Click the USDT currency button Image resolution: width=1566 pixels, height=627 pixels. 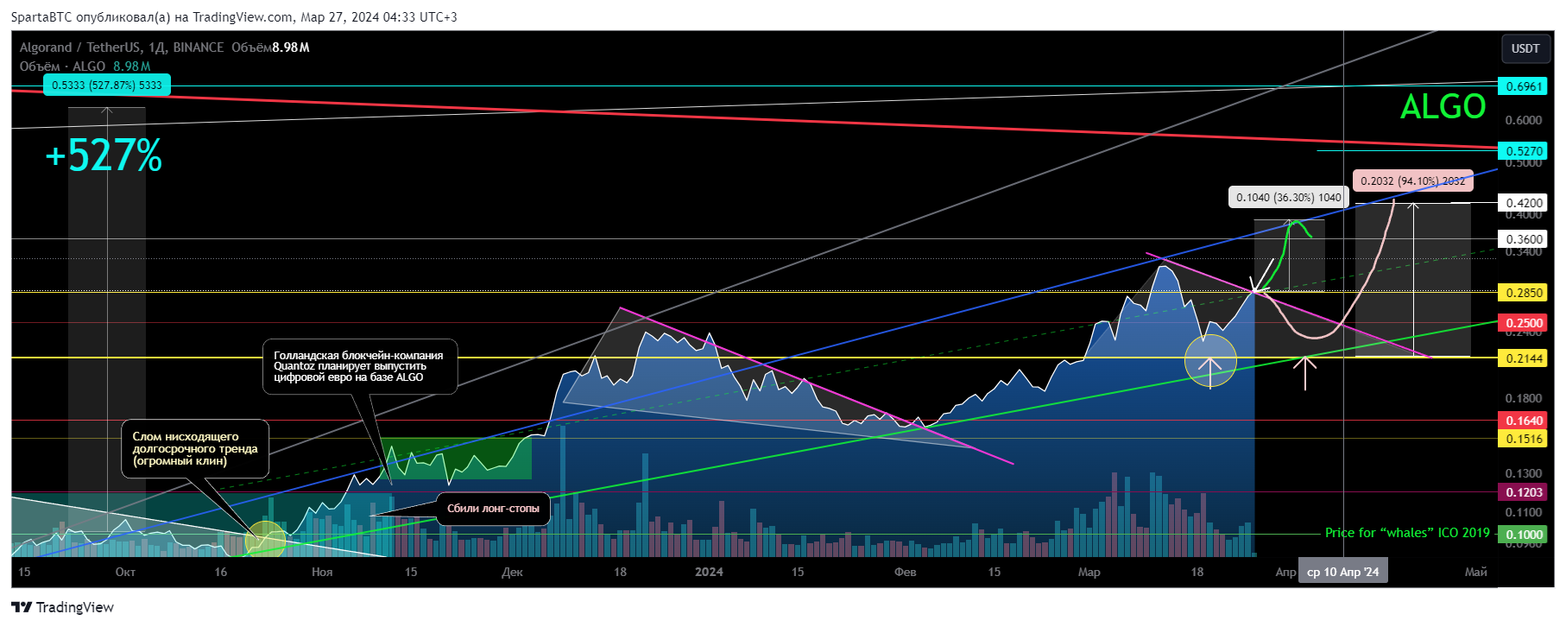pyautogui.click(x=1525, y=48)
